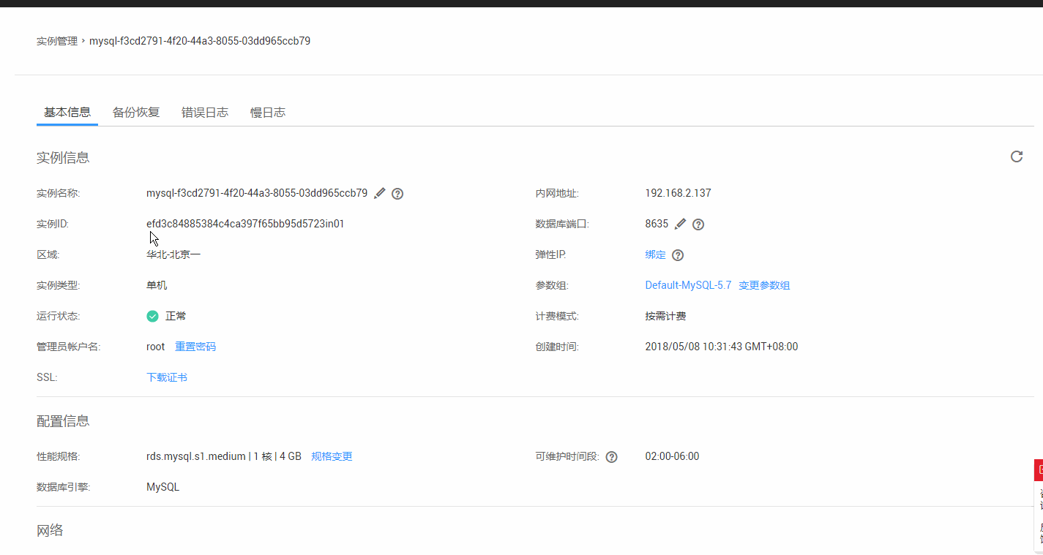The width and height of the screenshot is (1043, 555).
Task: Switch to the 慢日志 tab
Action: click(x=267, y=112)
